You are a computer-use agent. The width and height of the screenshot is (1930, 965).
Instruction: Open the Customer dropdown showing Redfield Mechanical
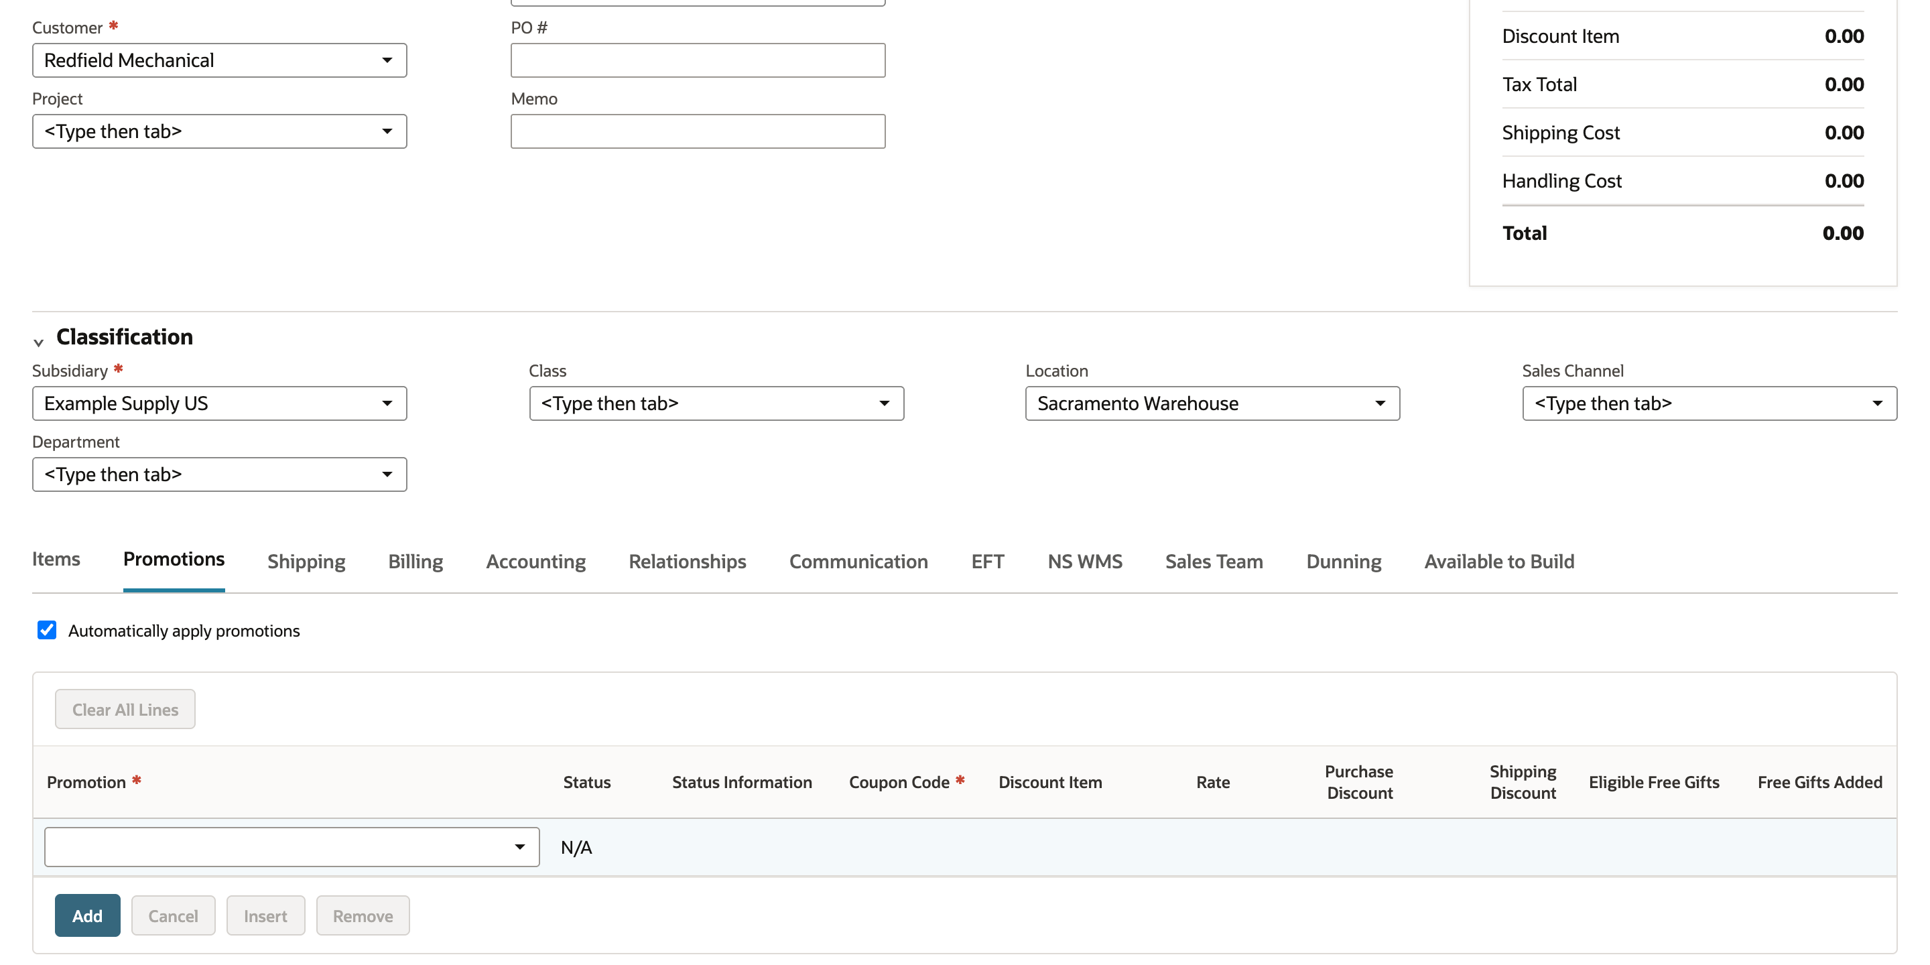point(218,60)
